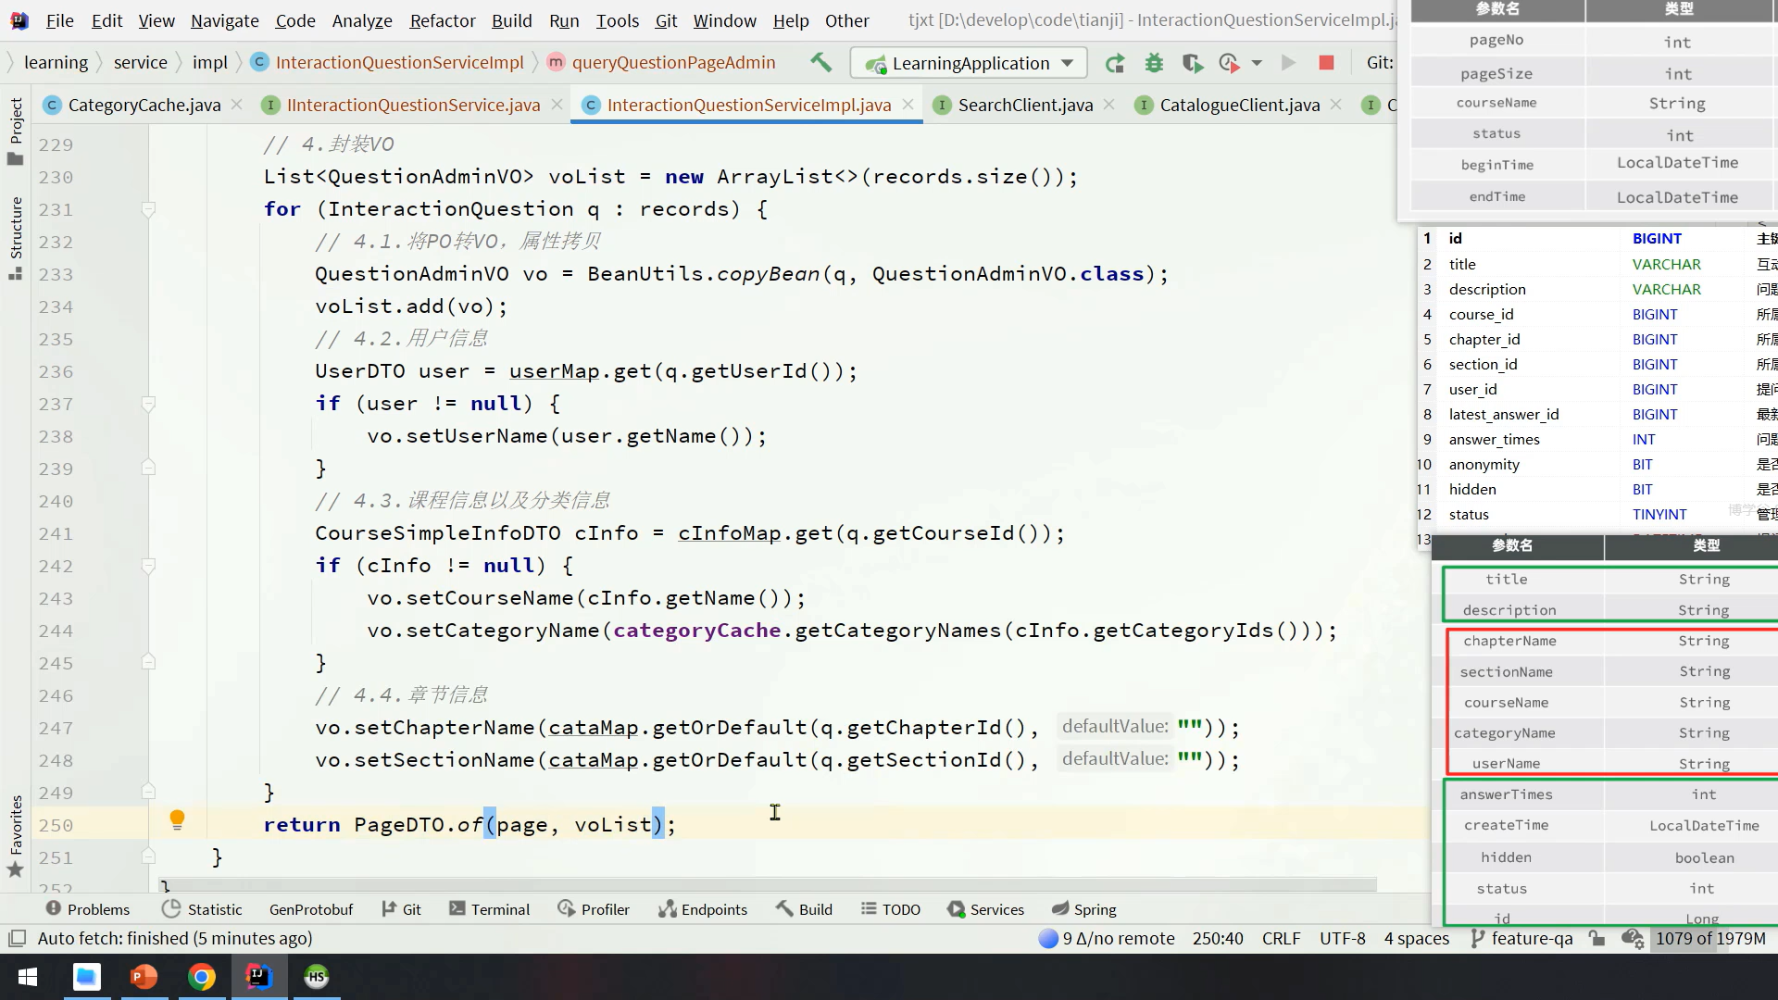
Task: Collapse the for loop fold at line 231
Action: tap(148, 210)
